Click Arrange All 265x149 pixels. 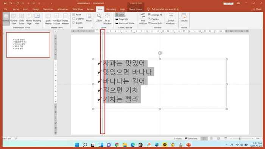click(x=155, y=15)
